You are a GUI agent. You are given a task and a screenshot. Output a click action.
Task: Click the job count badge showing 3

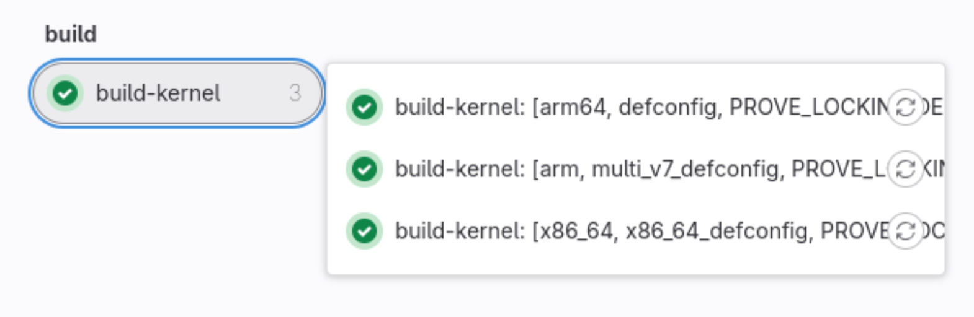click(x=295, y=93)
